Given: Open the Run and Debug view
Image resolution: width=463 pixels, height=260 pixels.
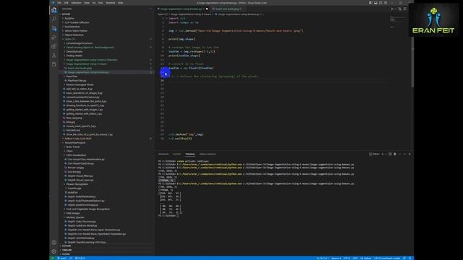Looking at the screenshot, I should (54, 37).
